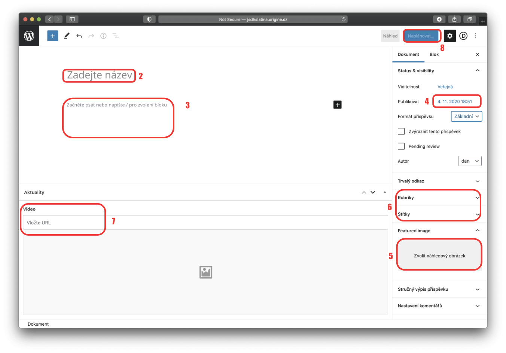Expand the Rubriky panel

point(439,198)
